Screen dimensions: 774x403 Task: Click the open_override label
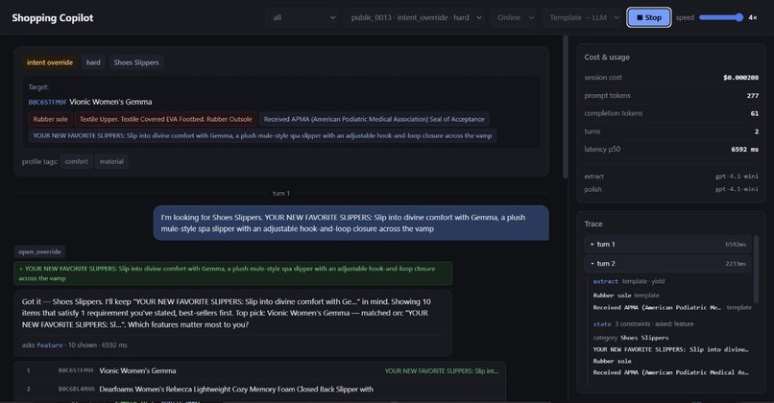pyautogui.click(x=39, y=251)
